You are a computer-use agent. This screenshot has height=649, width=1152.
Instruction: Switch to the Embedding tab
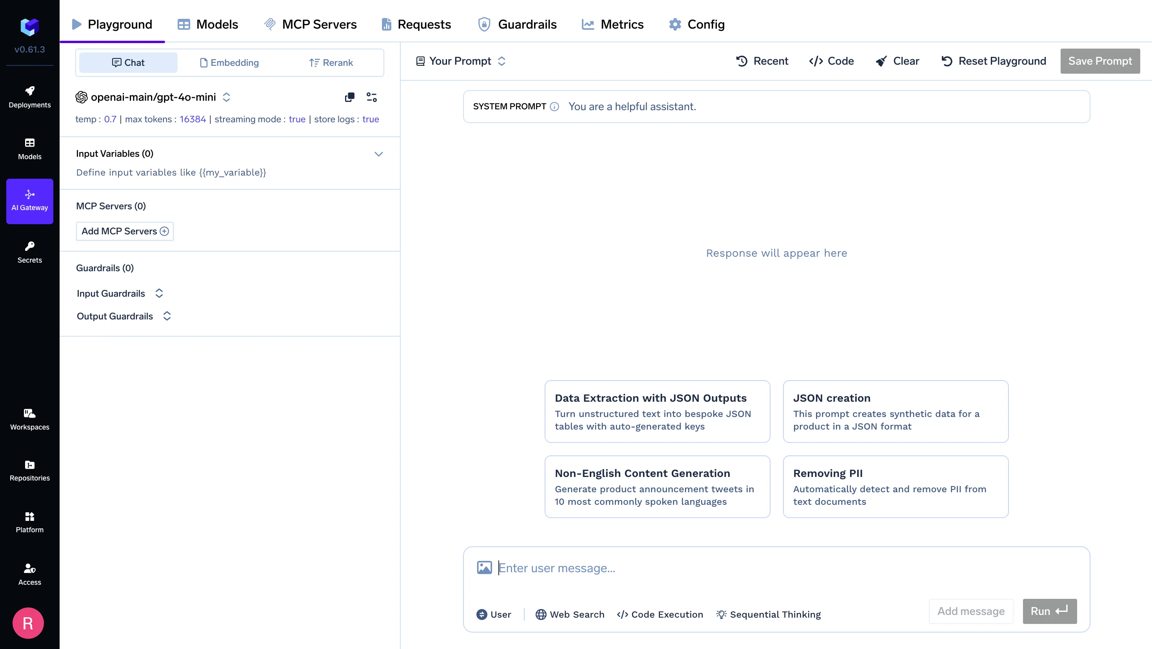pos(229,63)
